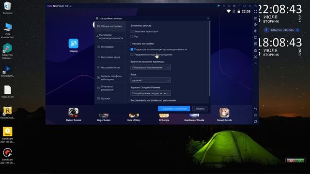This screenshot has height=174, width=310.
Task: Open the hamburger menu in NoxPlayer title bar
Action: click(x=229, y=6)
